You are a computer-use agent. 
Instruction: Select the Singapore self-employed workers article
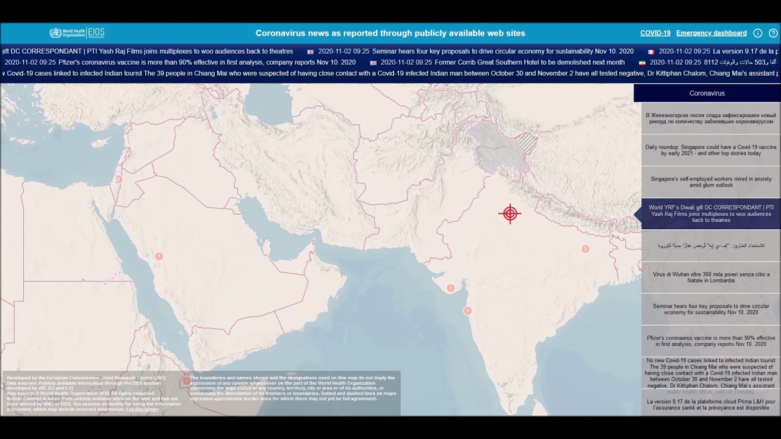pyautogui.click(x=711, y=182)
